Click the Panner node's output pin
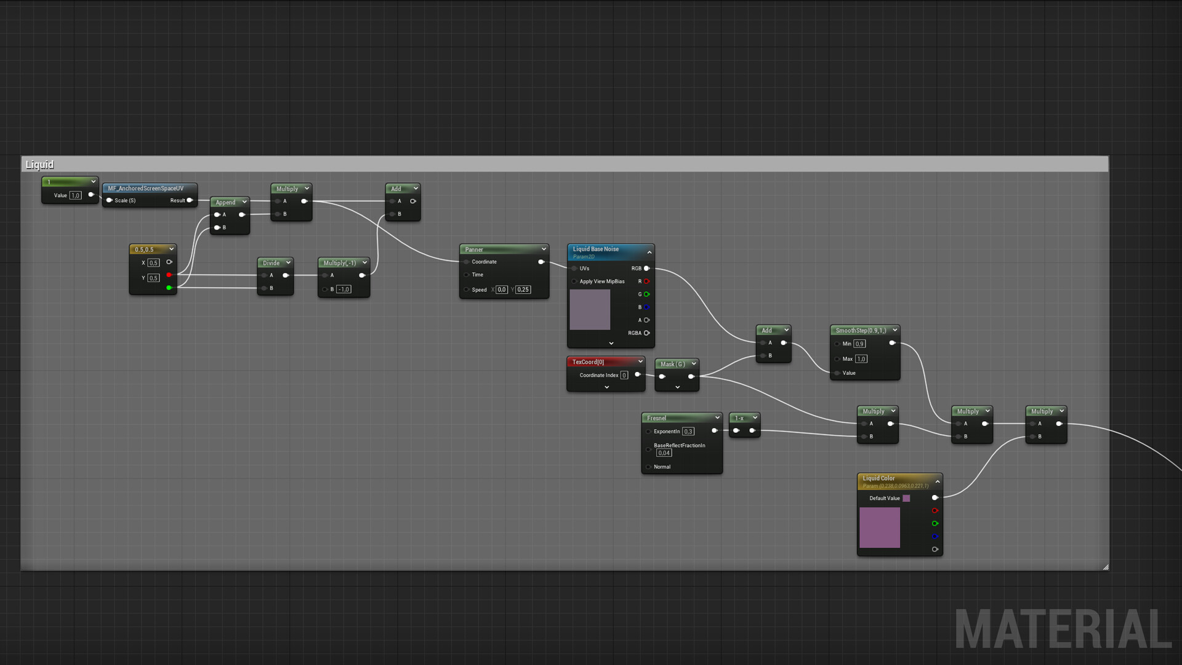 click(541, 262)
